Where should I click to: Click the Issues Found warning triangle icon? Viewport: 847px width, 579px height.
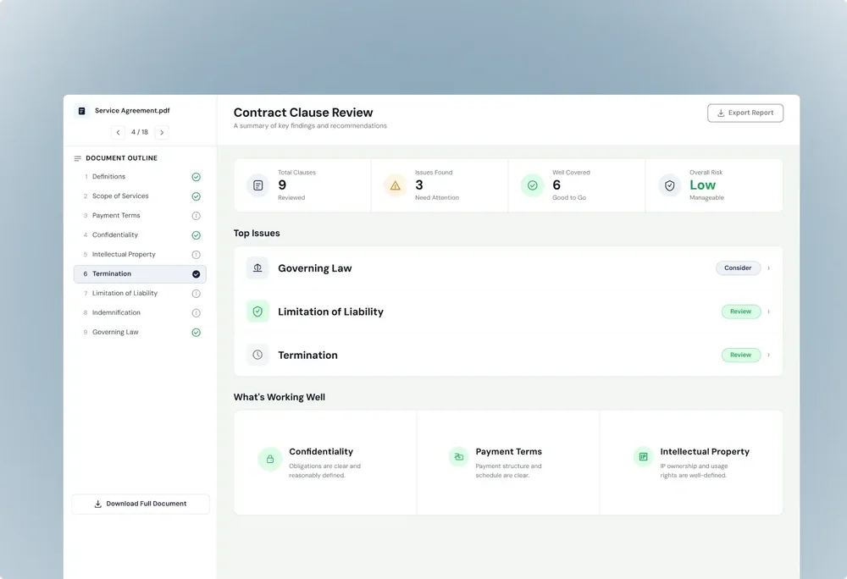395,185
